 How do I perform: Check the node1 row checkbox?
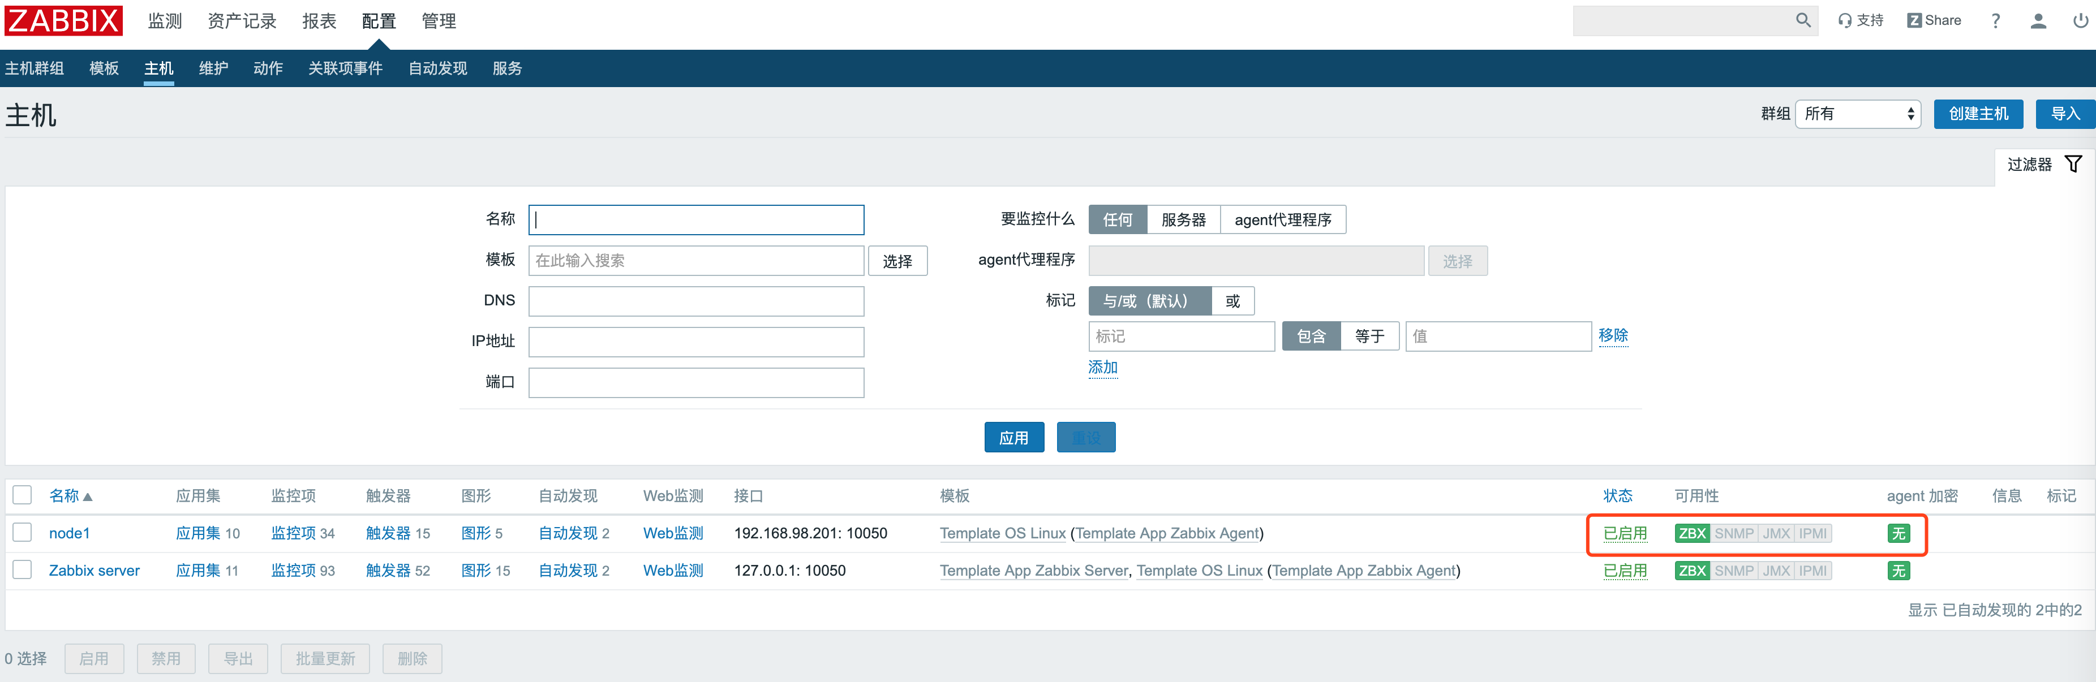tap(22, 533)
